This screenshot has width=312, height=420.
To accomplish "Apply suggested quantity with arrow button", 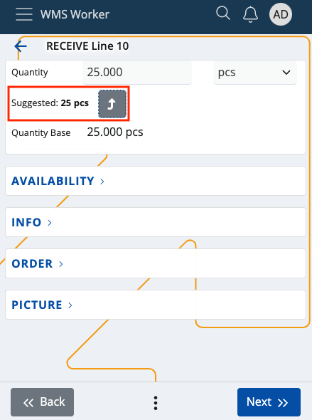I will coord(112,104).
